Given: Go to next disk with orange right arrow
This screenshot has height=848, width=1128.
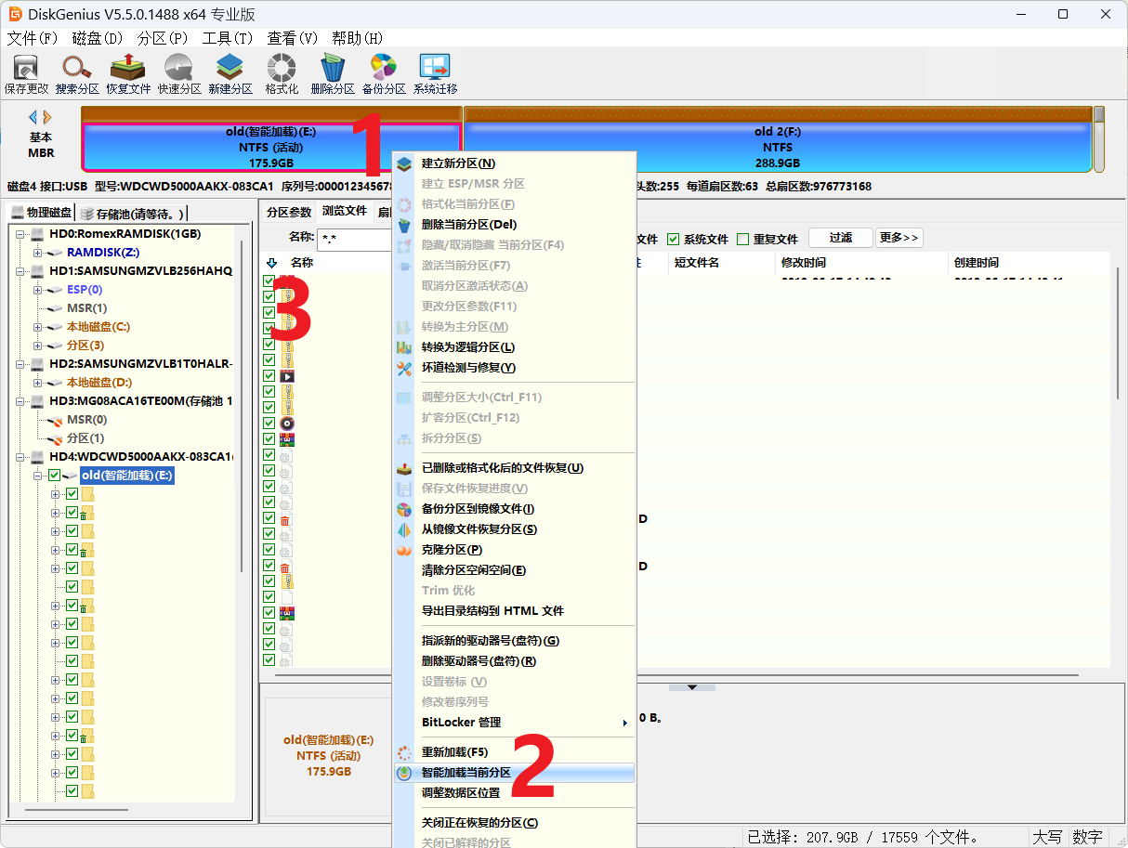Looking at the screenshot, I should click(x=47, y=117).
